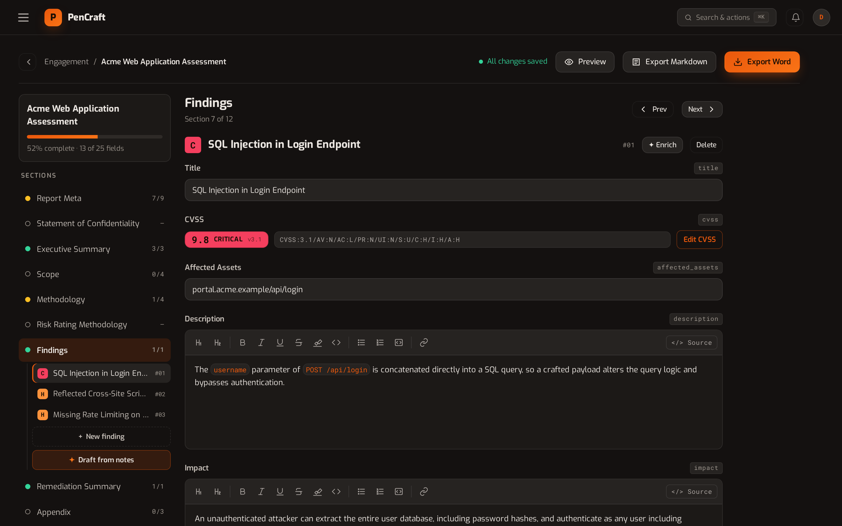Screen dimensions: 842x526
Task: Apply Heading 2 in Description toolbar
Action: coord(218,343)
